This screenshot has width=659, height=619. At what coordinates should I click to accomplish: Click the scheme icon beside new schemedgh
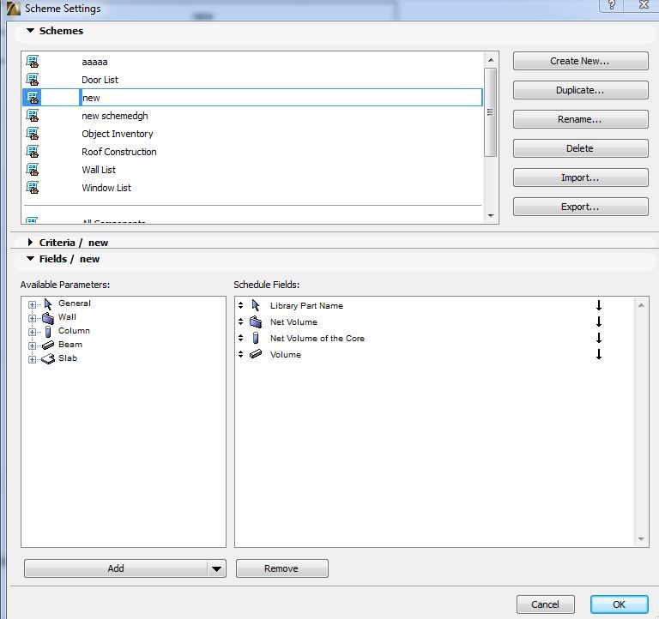pos(33,116)
